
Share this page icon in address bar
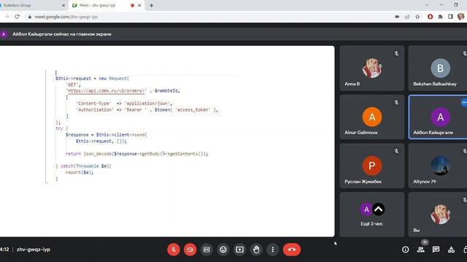tap(407, 17)
